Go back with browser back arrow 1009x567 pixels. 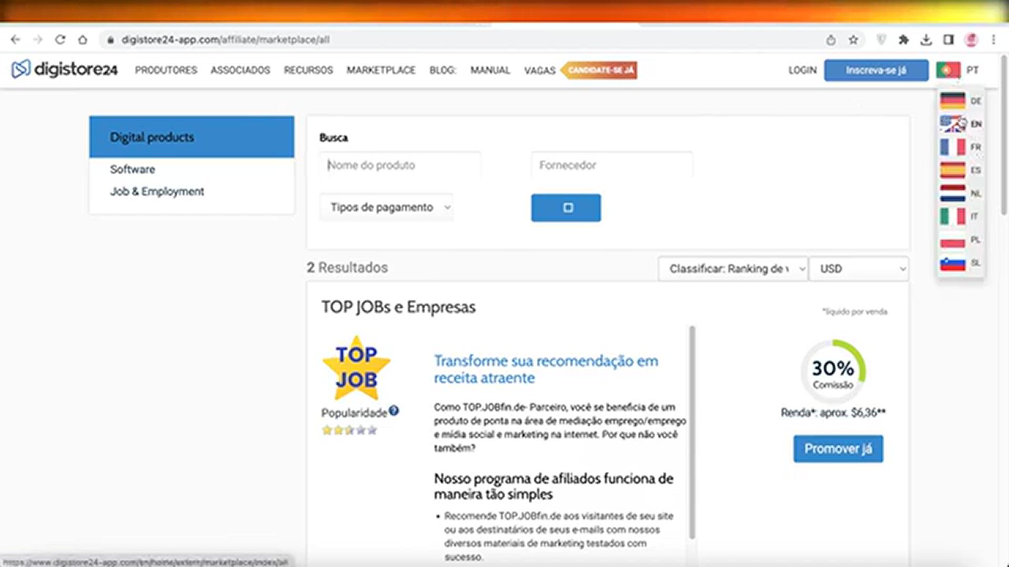click(x=15, y=39)
